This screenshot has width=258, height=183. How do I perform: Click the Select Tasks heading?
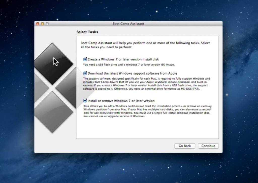87,32
